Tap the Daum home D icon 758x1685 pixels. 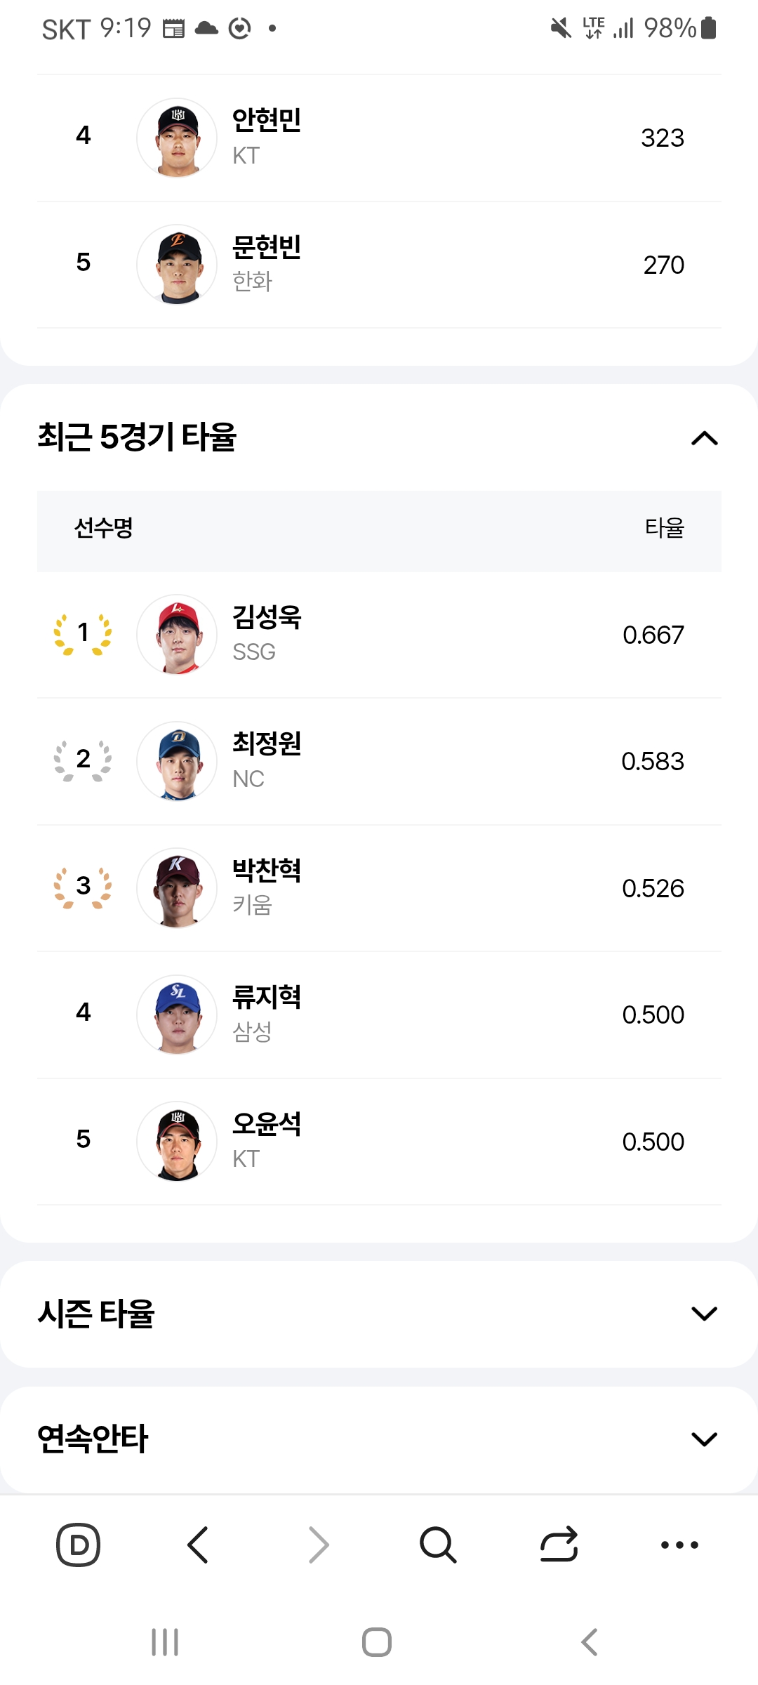point(78,1545)
